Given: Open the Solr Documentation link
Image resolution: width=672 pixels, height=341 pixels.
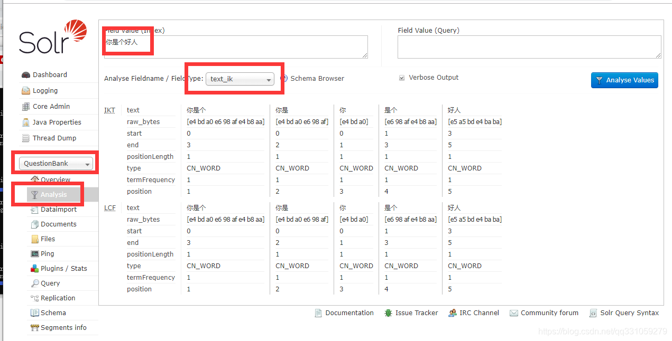Looking at the screenshot, I should click(349, 312).
